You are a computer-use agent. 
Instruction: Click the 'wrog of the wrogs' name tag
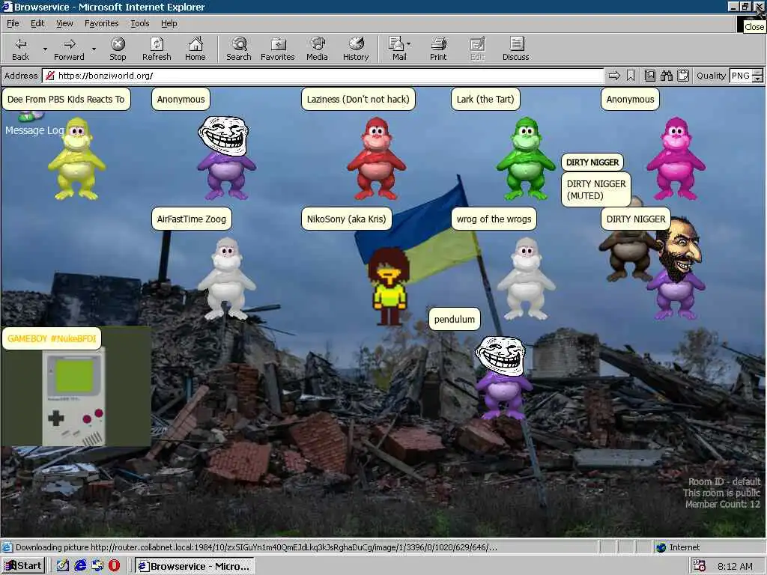pyautogui.click(x=494, y=219)
